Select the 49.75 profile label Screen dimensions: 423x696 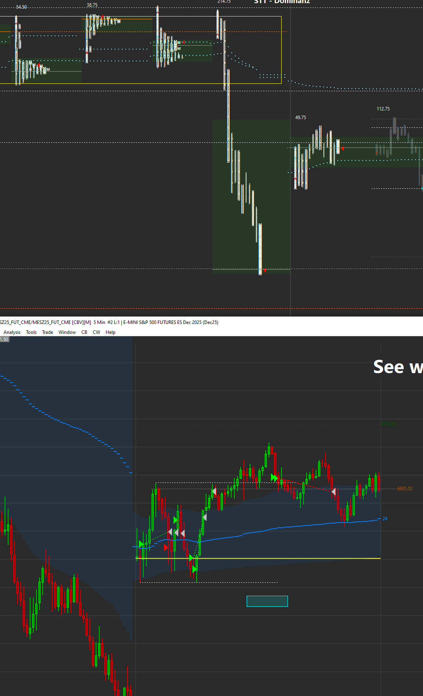click(300, 118)
